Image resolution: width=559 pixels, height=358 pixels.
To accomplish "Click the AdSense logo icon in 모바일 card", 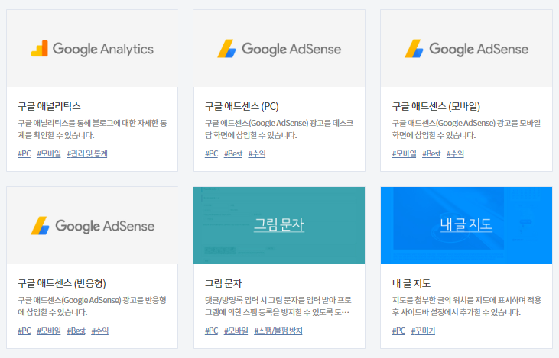I will pyautogui.click(x=414, y=49).
